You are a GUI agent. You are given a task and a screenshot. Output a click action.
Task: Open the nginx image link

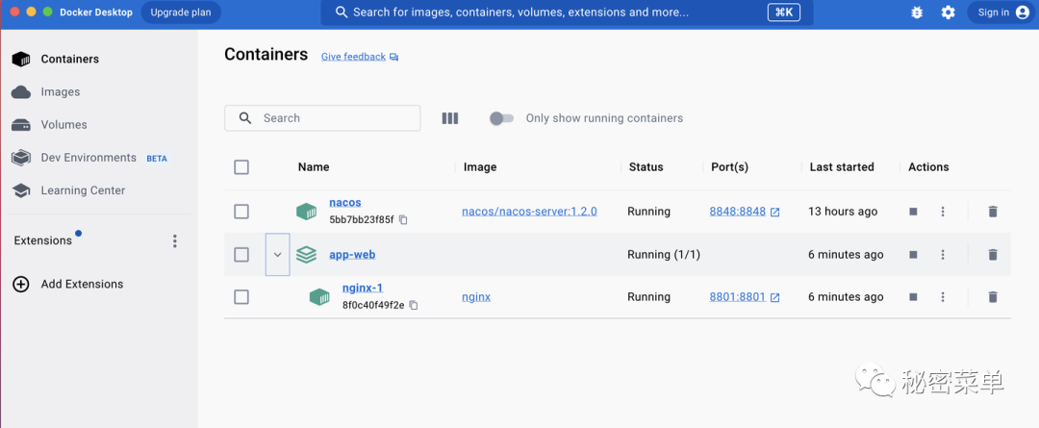(x=476, y=297)
